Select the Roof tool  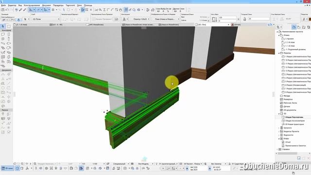[9, 48]
